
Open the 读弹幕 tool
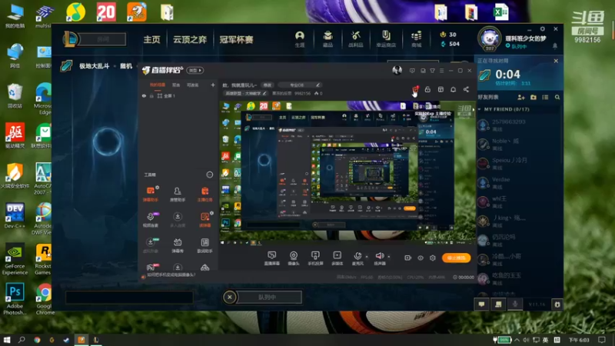pos(204,220)
